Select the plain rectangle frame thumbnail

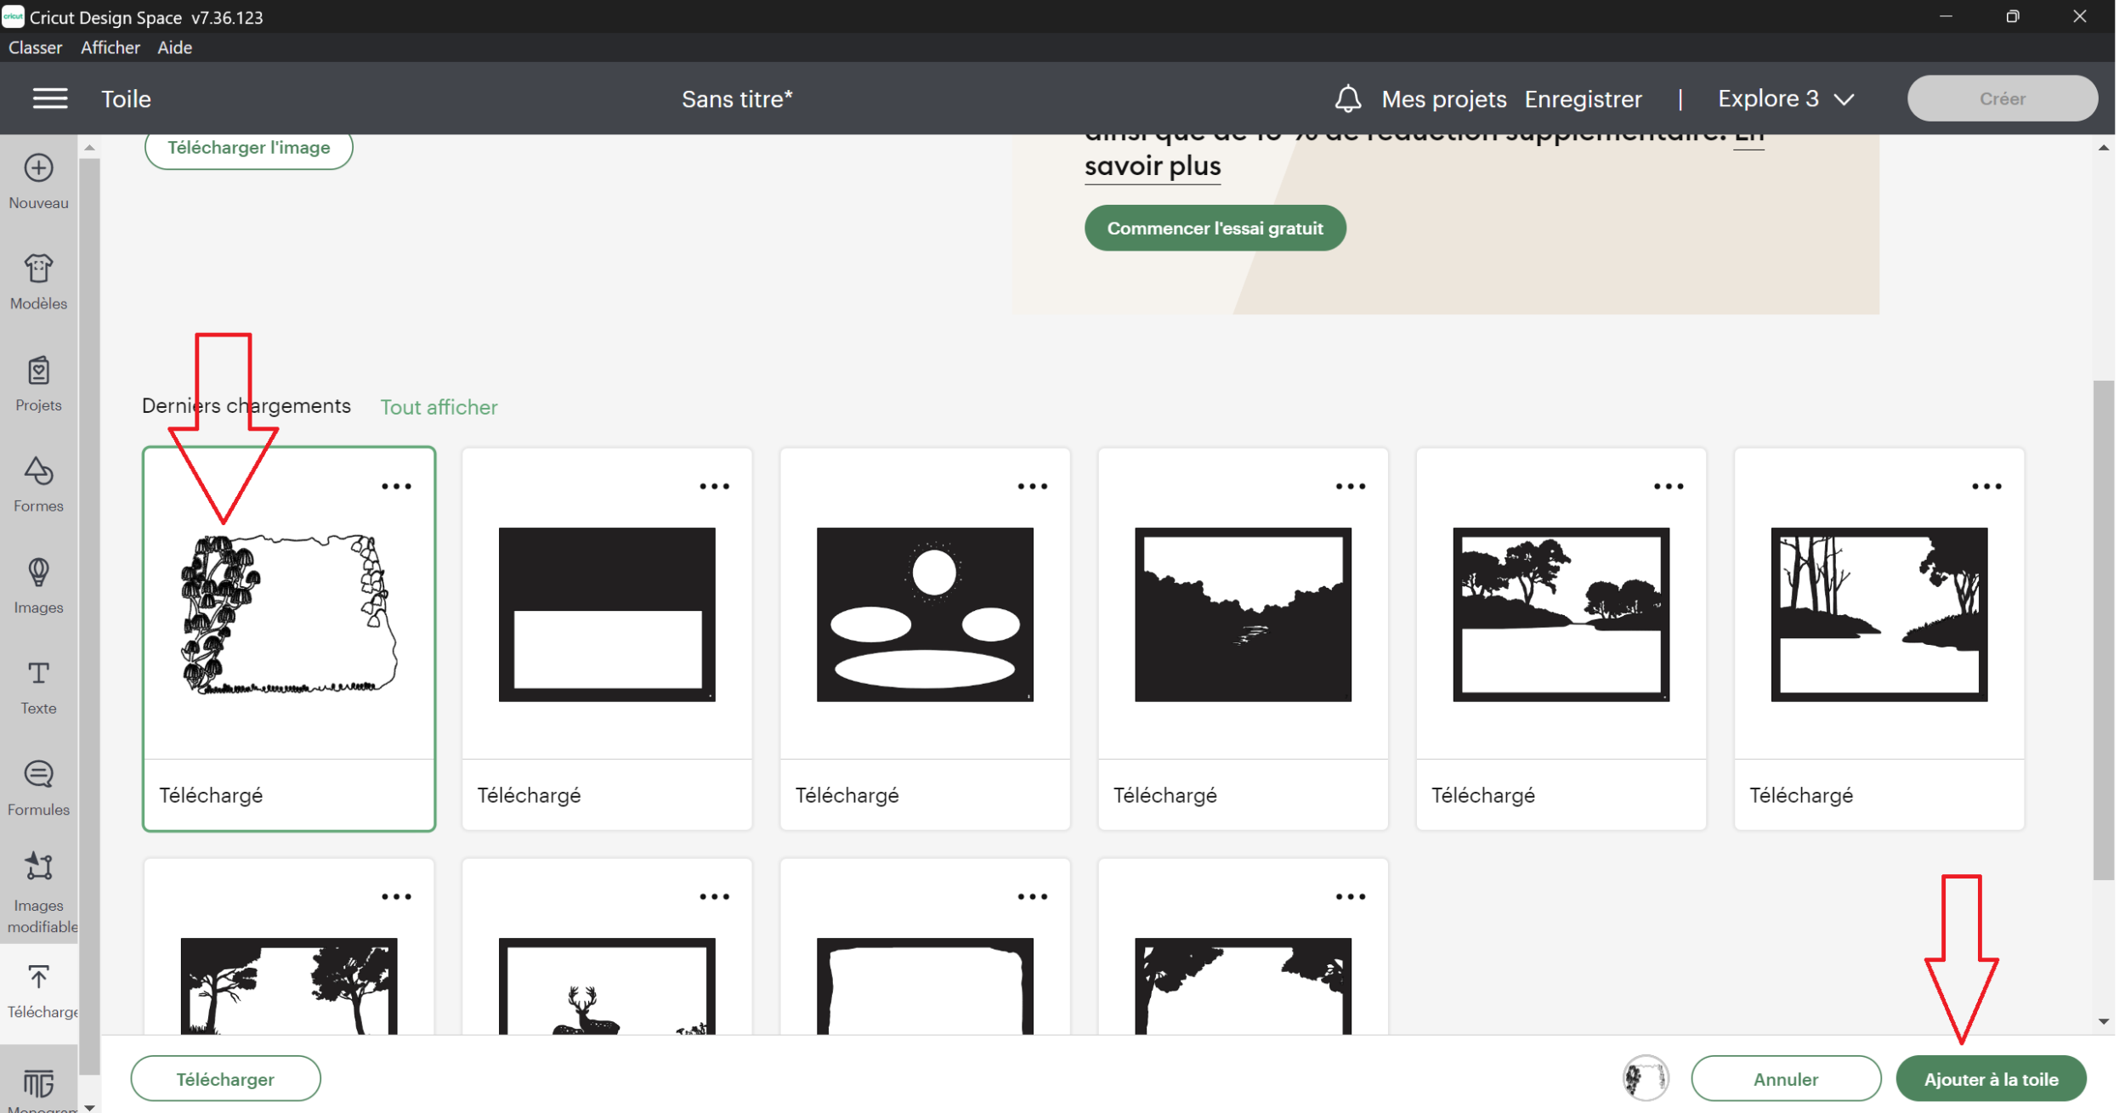[607, 614]
